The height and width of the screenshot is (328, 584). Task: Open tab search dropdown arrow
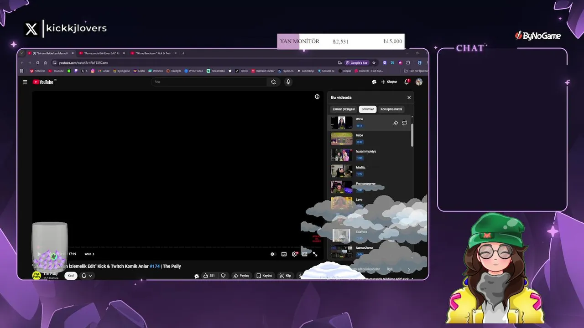click(21, 53)
